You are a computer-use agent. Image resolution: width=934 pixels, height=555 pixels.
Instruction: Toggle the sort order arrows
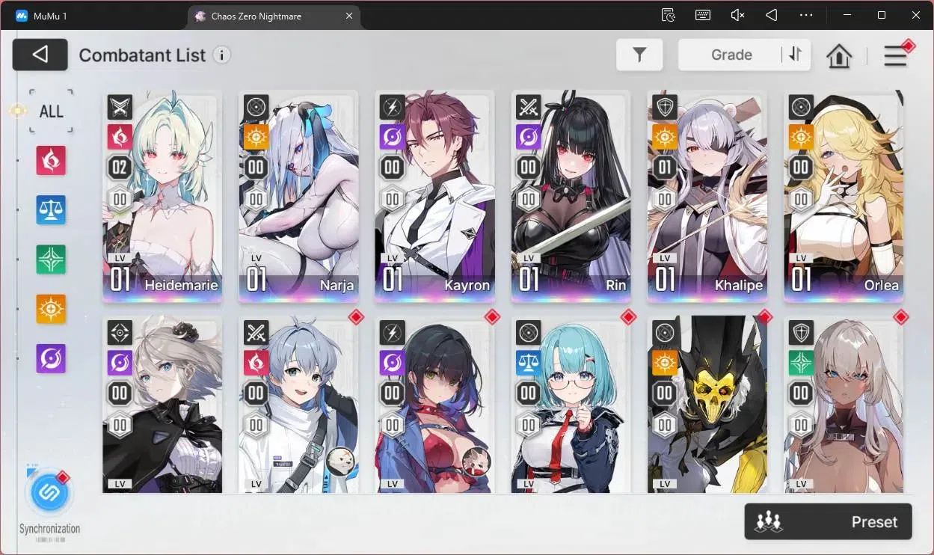click(x=795, y=55)
